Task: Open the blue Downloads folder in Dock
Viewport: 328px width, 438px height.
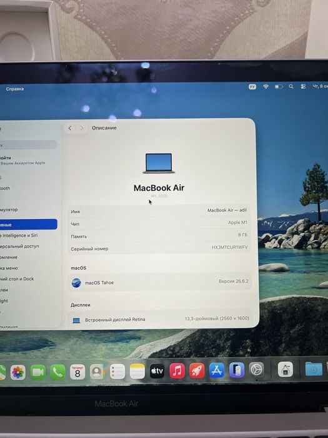Action: (314, 369)
